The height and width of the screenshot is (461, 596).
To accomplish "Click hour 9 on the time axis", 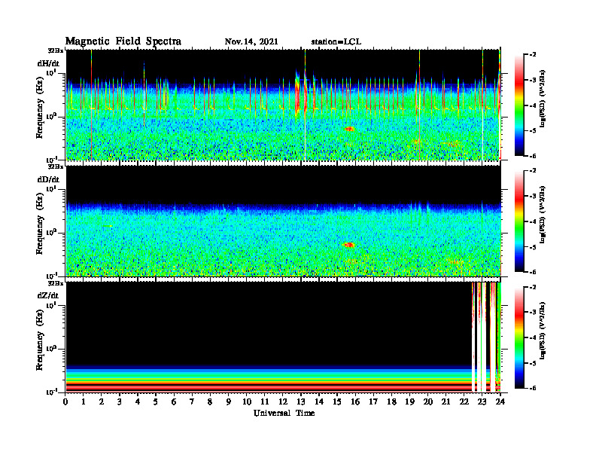I will pos(229,401).
